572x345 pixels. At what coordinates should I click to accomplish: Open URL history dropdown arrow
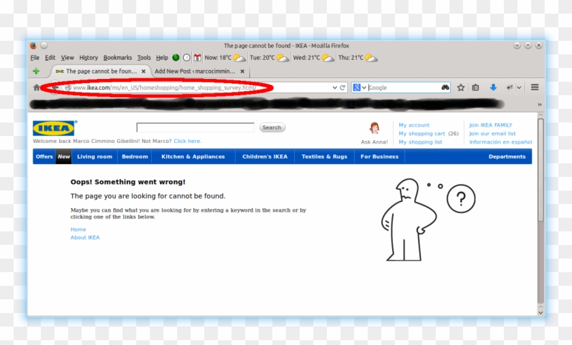[x=334, y=88]
